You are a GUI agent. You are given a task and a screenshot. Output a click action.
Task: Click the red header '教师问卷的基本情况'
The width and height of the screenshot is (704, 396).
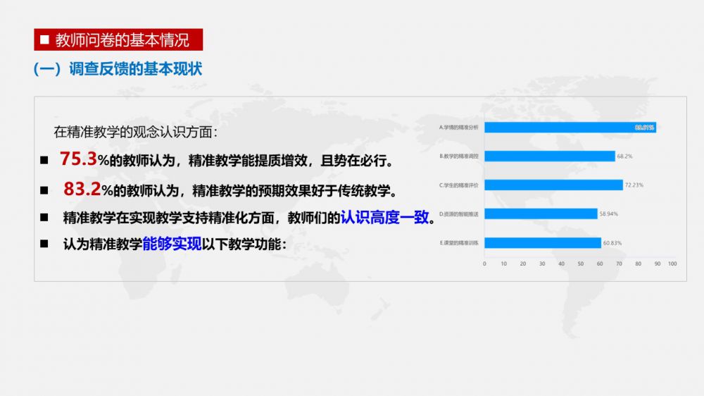click(x=122, y=40)
